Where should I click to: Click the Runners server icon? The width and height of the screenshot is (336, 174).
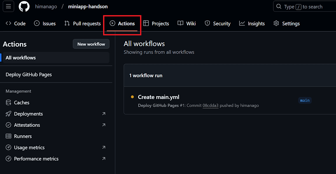(x=9, y=136)
